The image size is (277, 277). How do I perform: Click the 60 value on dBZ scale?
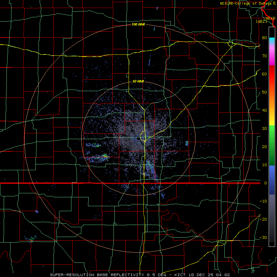264,74
